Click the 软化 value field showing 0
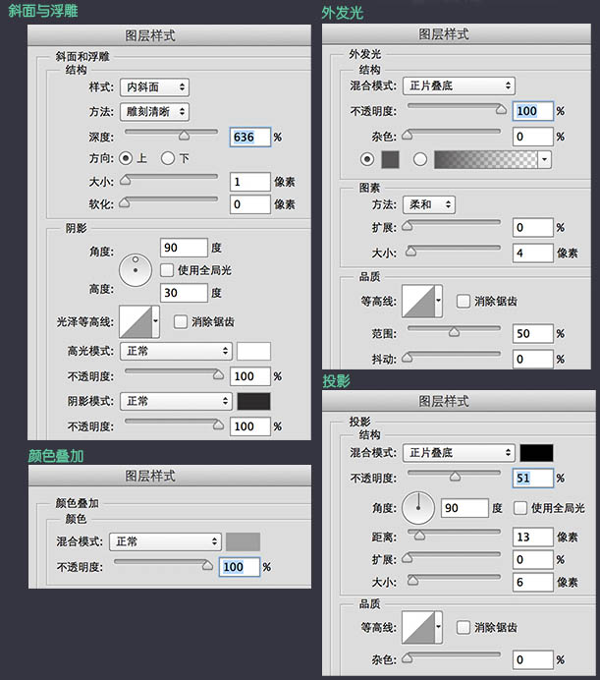Viewport: 600px width, 680px height. [250, 204]
